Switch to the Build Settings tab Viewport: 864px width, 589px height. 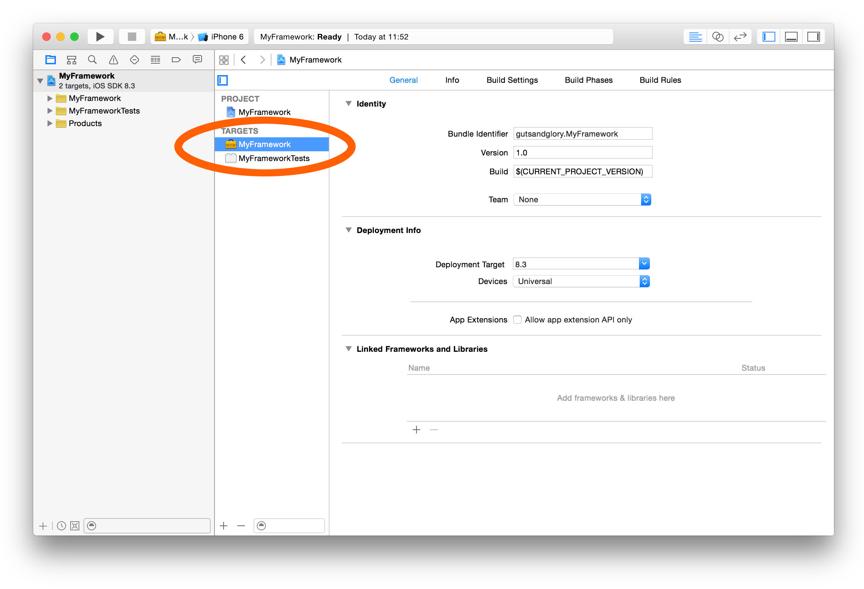tap(512, 80)
